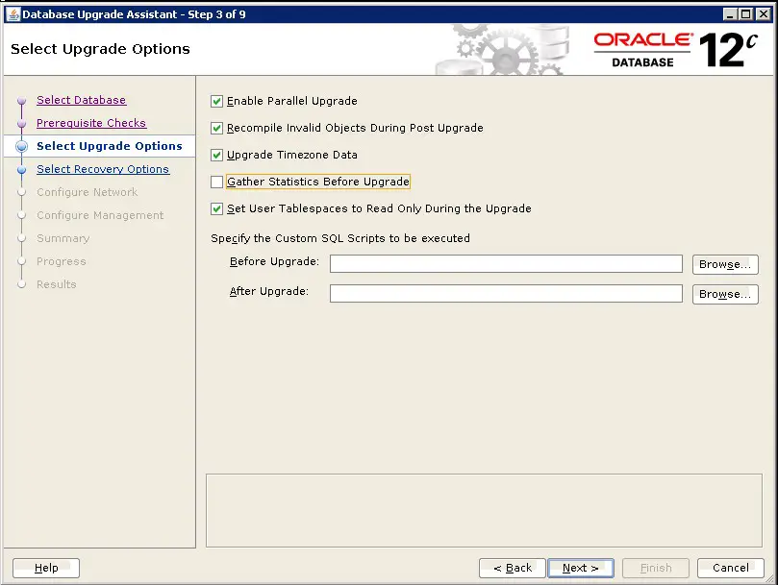Click the message area at the bottom
The height and width of the screenshot is (585, 778).
click(x=485, y=511)
